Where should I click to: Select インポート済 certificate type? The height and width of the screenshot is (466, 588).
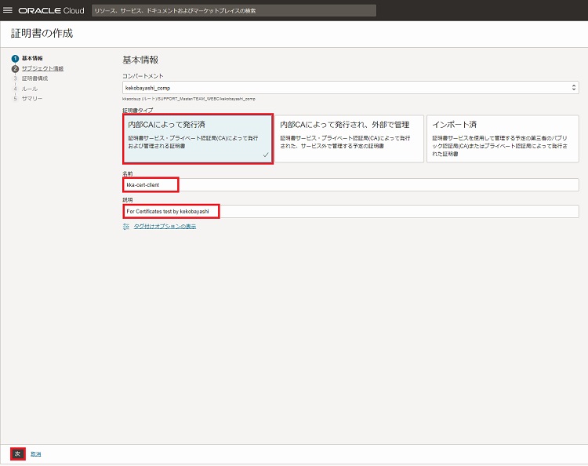(x=503, y=140)
